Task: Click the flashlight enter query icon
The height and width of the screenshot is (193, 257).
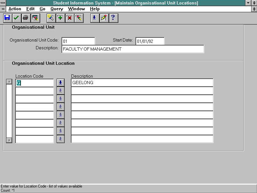Action: (51, 18)
